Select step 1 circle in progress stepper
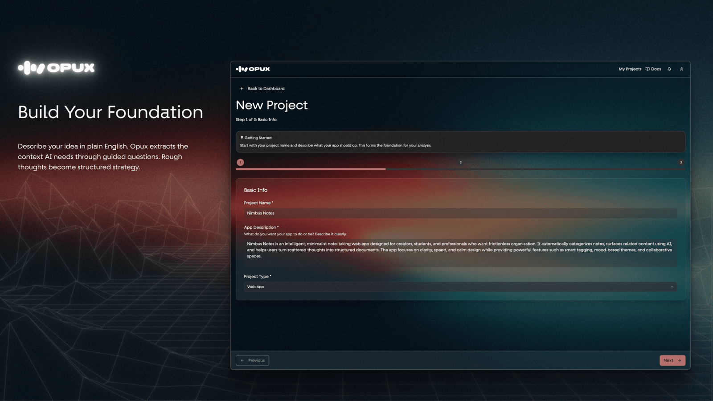Image resolution: width=713 pixels, height=401 pixels. coord(240,162)
